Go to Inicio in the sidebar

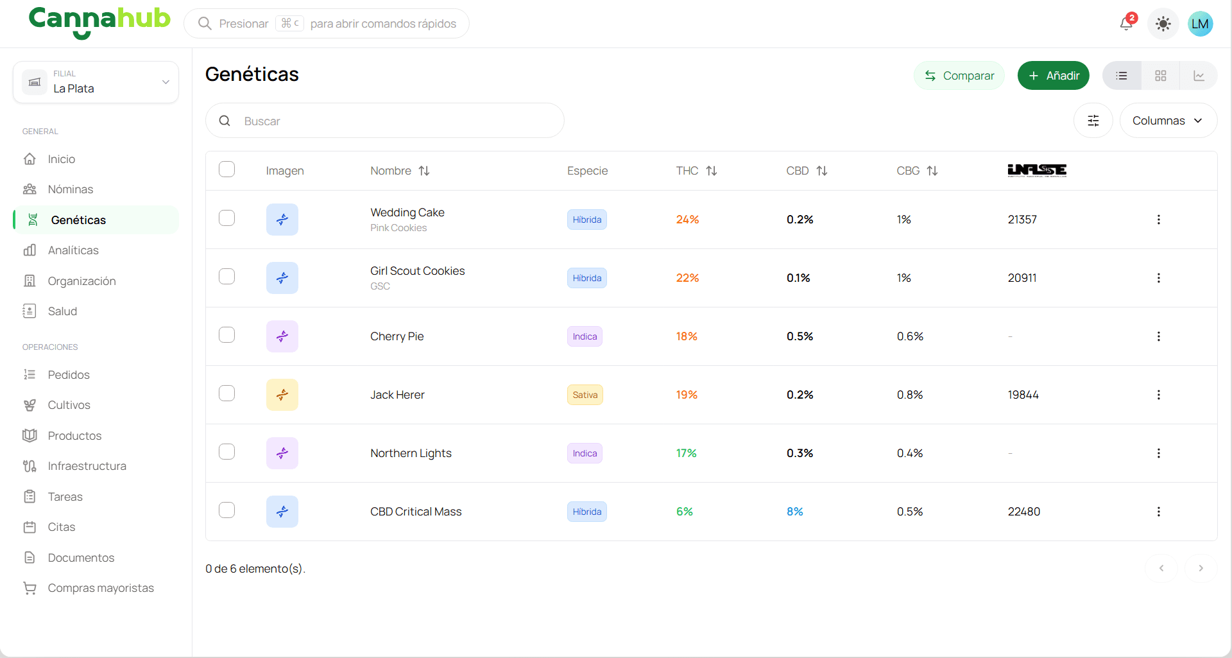96,159
